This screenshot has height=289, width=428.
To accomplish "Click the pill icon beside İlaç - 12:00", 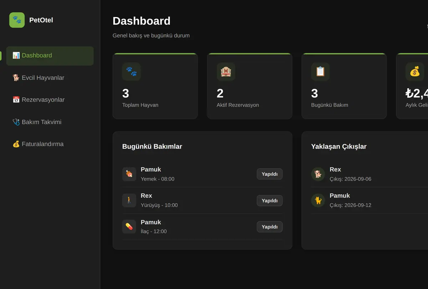I will [129, 227].
